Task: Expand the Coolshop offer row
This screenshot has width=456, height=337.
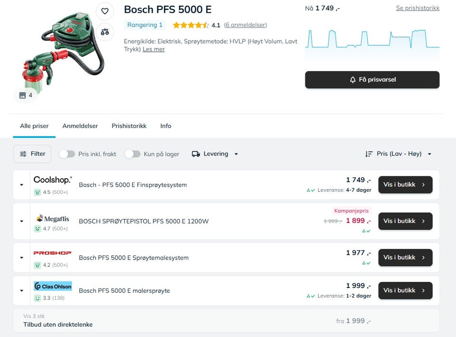Action: (x=21, y=185)
